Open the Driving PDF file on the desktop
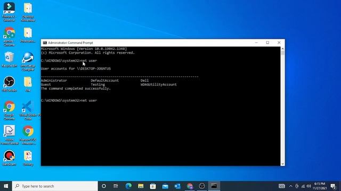The image size is (341, 191). [x=28, y=158]
